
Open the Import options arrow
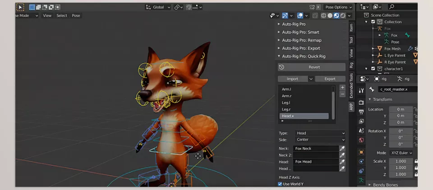311,79
